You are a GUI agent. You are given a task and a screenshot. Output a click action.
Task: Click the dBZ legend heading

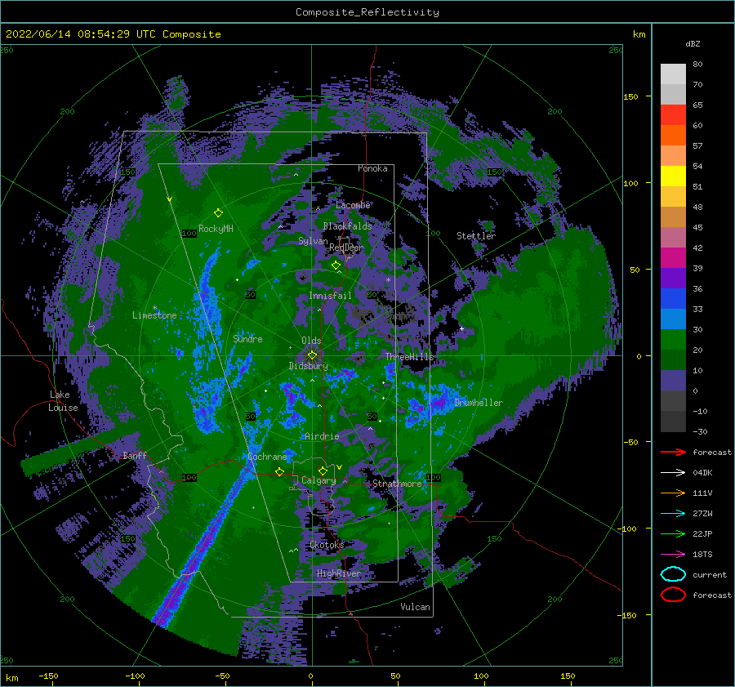(x=693, y=44)
